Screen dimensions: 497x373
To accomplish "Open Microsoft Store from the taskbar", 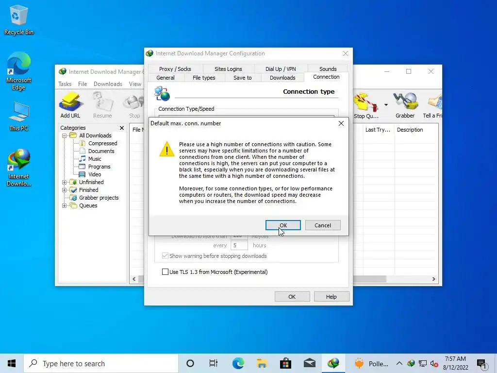I will pyautogui.click(x=285, y=363).
